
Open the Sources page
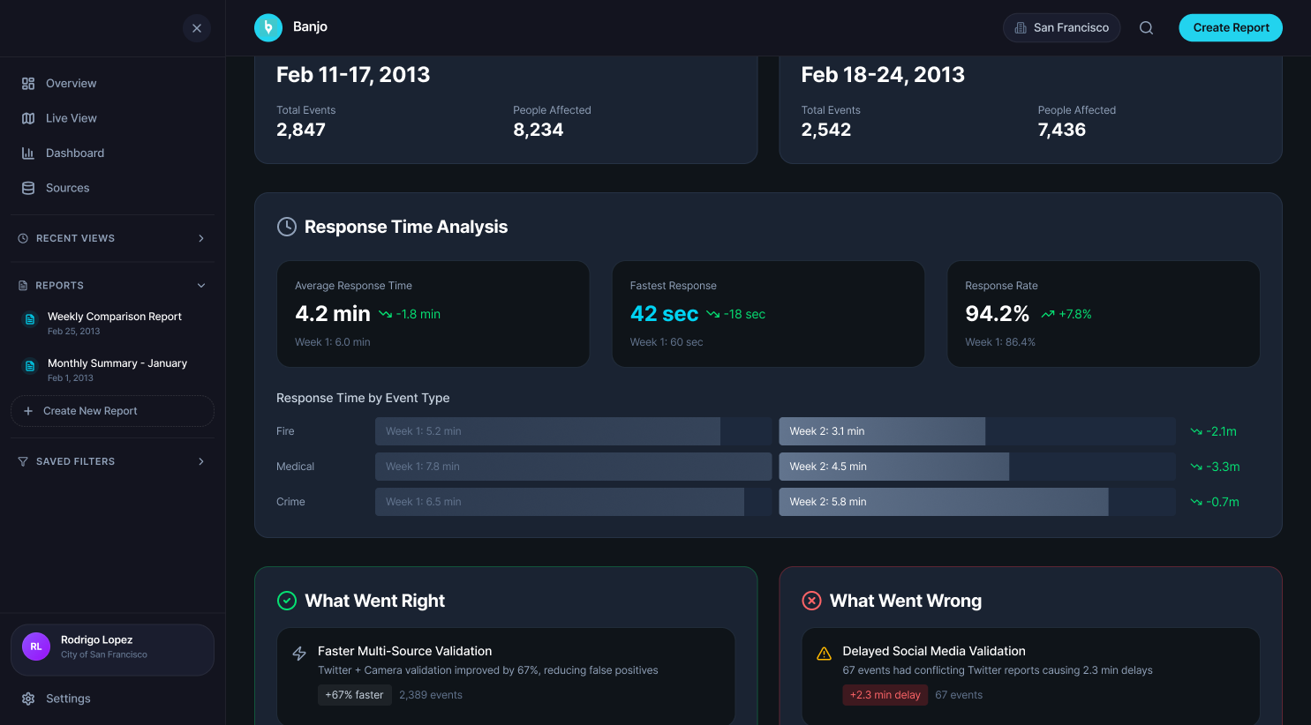pyautogui.click(x=67, y=188)
